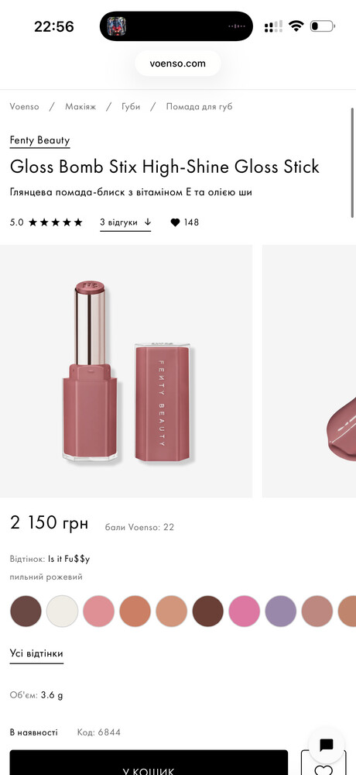The height and width of the screenshot is (775, 356).
Task: Expand all shades via Усі відтінки
Action: click(x=36, y=654)
